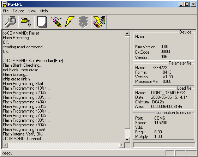Viewport: 198px width, 157px height.
Task: Click the Load file folder icon
Action: [x=26, y=22]
